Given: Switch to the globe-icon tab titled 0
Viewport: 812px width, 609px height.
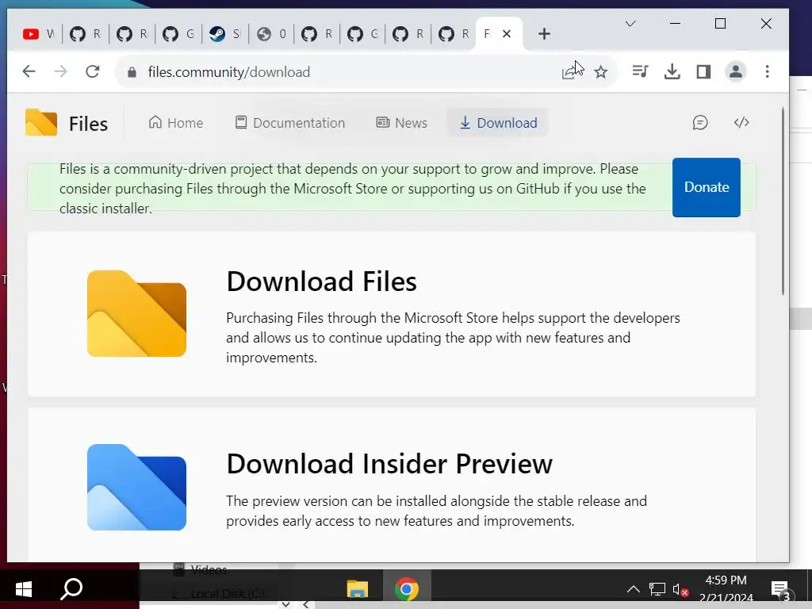Looking at the screenshot, I should coord(271,34).
